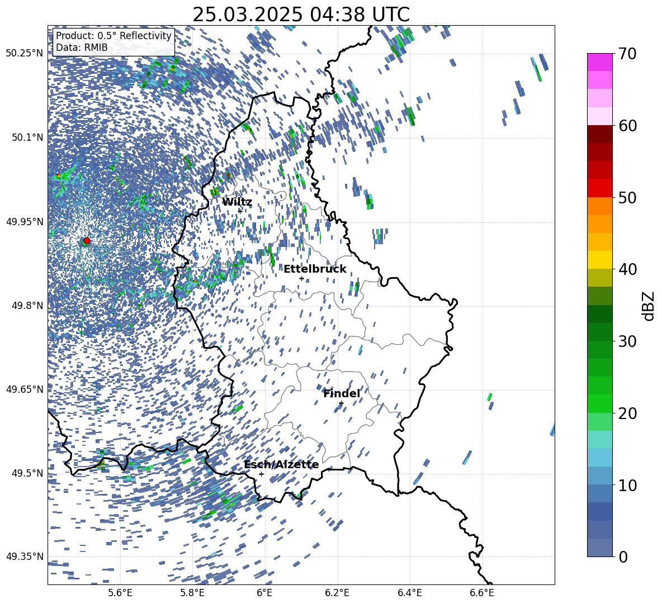This screenshot has width=662, height=604.
Task: Click the Esch/Alzette city label
Action: (x=281, y=464)
